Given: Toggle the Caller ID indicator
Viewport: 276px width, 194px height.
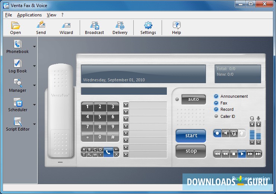Looking at the screenshot, I should [x=216, y=116].
